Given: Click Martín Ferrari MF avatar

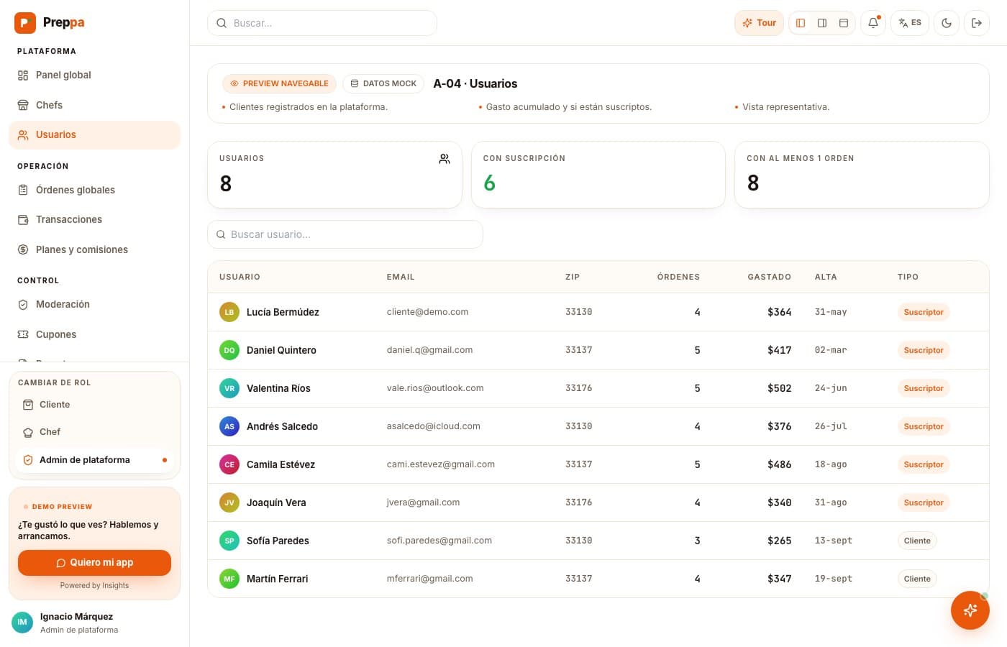Looking at the screenshot, I should click(x=229, y=579).
